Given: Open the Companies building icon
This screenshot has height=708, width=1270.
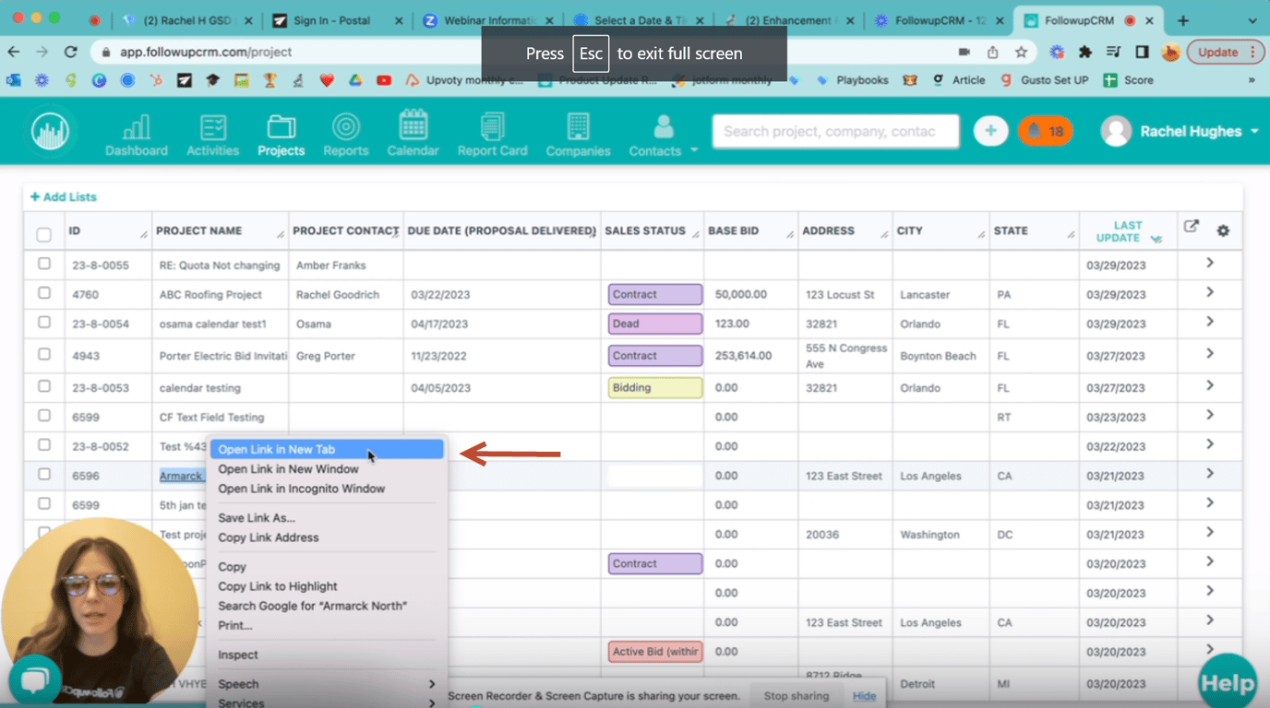Looking at the screenshot, I should coord(578,127).
